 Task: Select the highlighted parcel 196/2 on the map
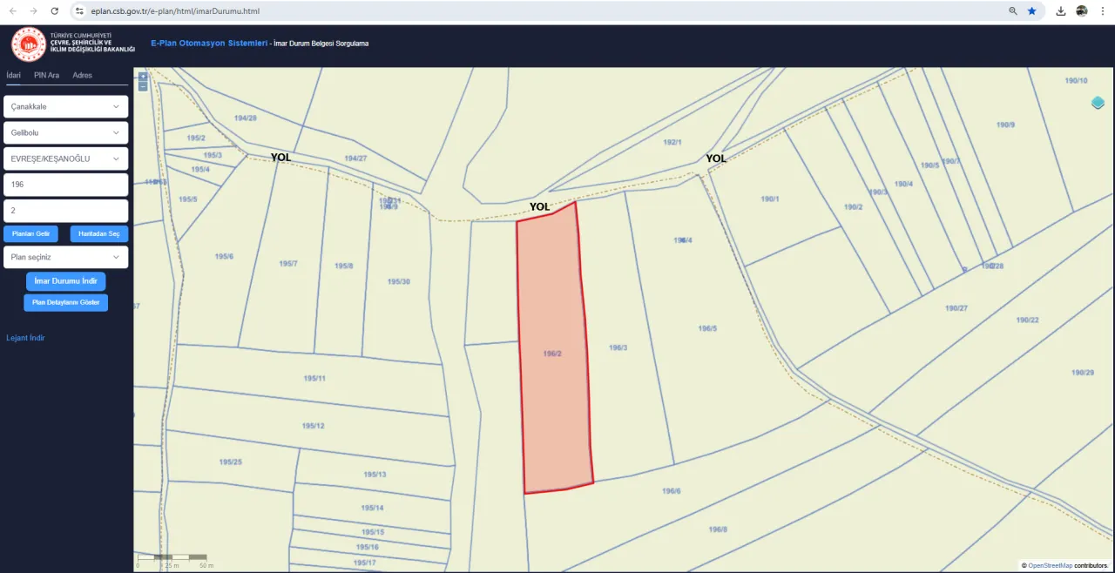pyautogui.click(x=555, y=353)
